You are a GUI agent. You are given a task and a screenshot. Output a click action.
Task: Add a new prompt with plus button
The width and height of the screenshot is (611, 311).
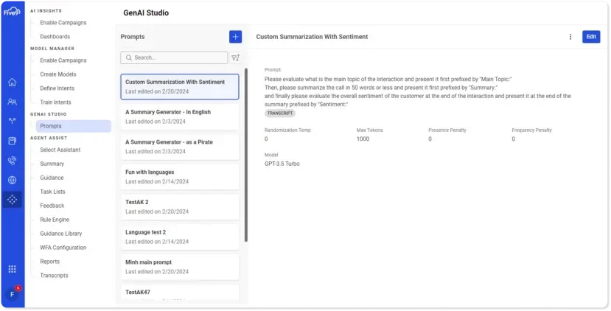point(235,37)
